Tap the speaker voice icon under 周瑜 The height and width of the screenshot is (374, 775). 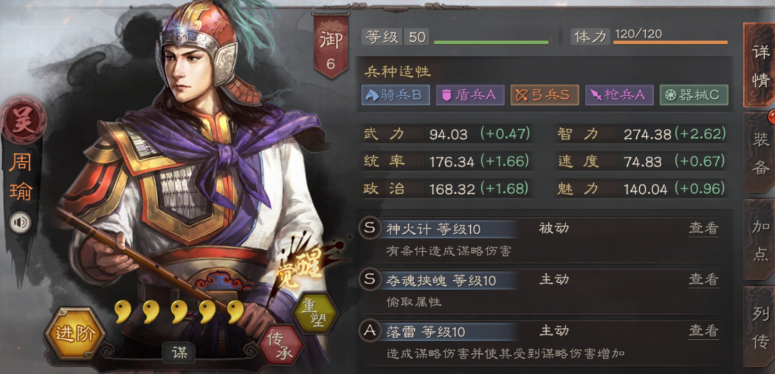coord(20,222)
